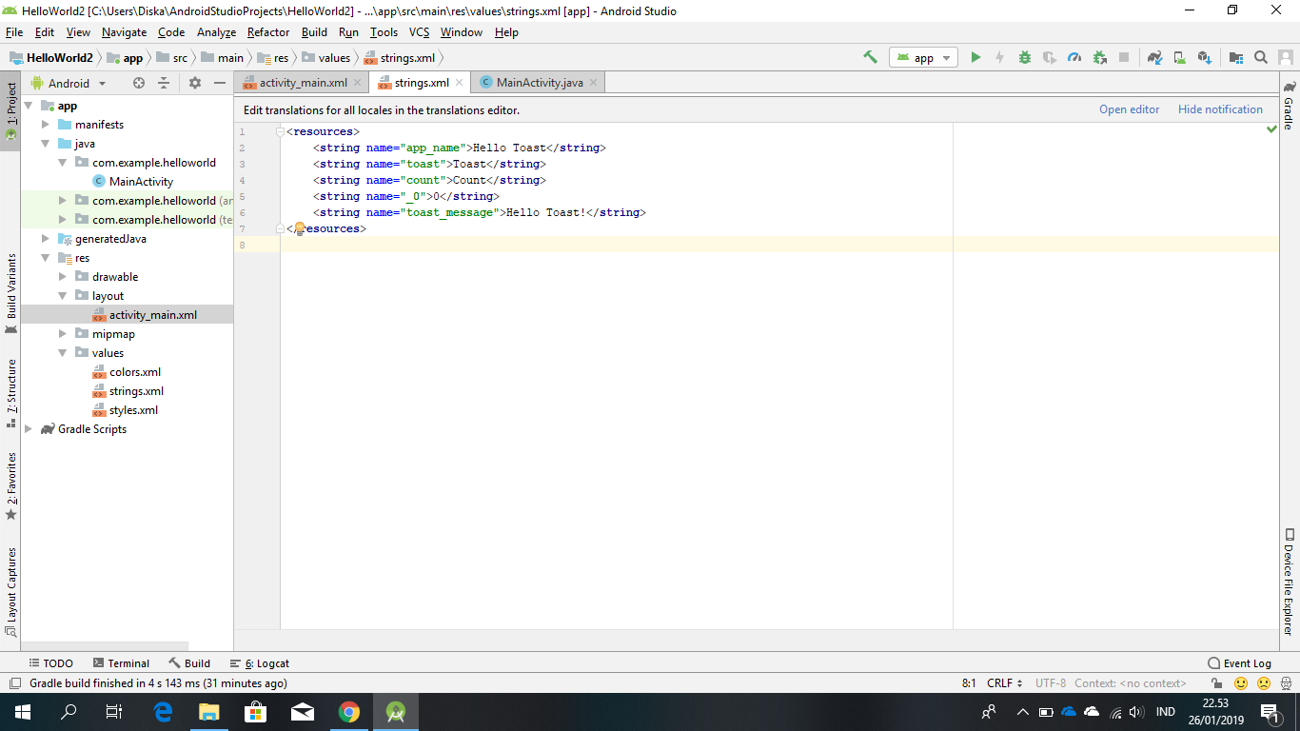Switch to the MainActivity.java tab
Viewport: 1300px width, 731px height.
pos(537,82)
